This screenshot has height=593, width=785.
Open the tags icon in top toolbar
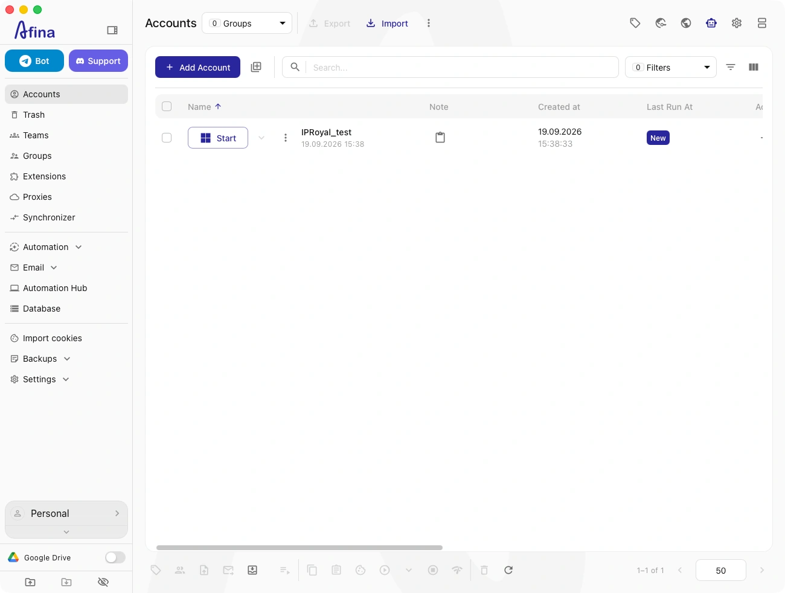[x=635, y=23]
